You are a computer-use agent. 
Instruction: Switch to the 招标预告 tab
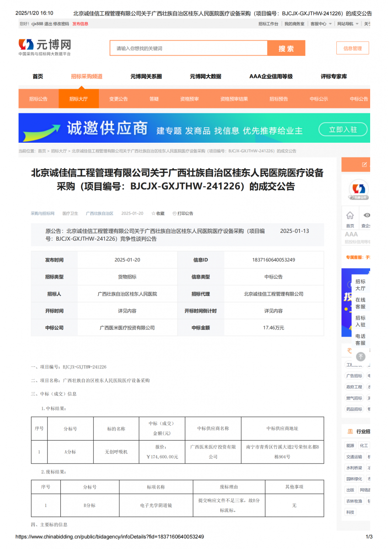[279, 99]
